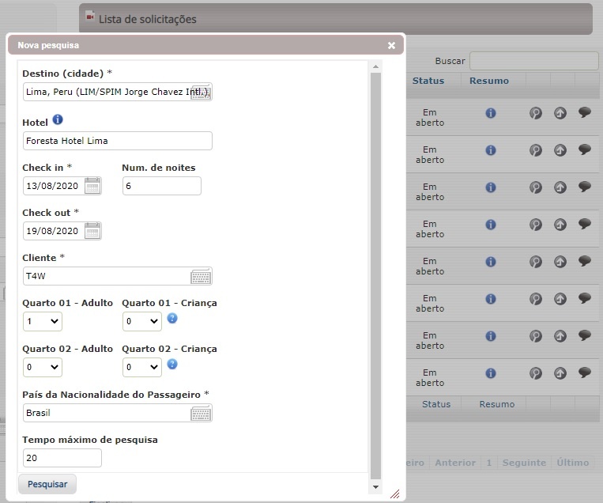The height and width of the screenshot is (503, 603).
Task: Click the magnifier search icon in first table row
Action: (536, 113)
